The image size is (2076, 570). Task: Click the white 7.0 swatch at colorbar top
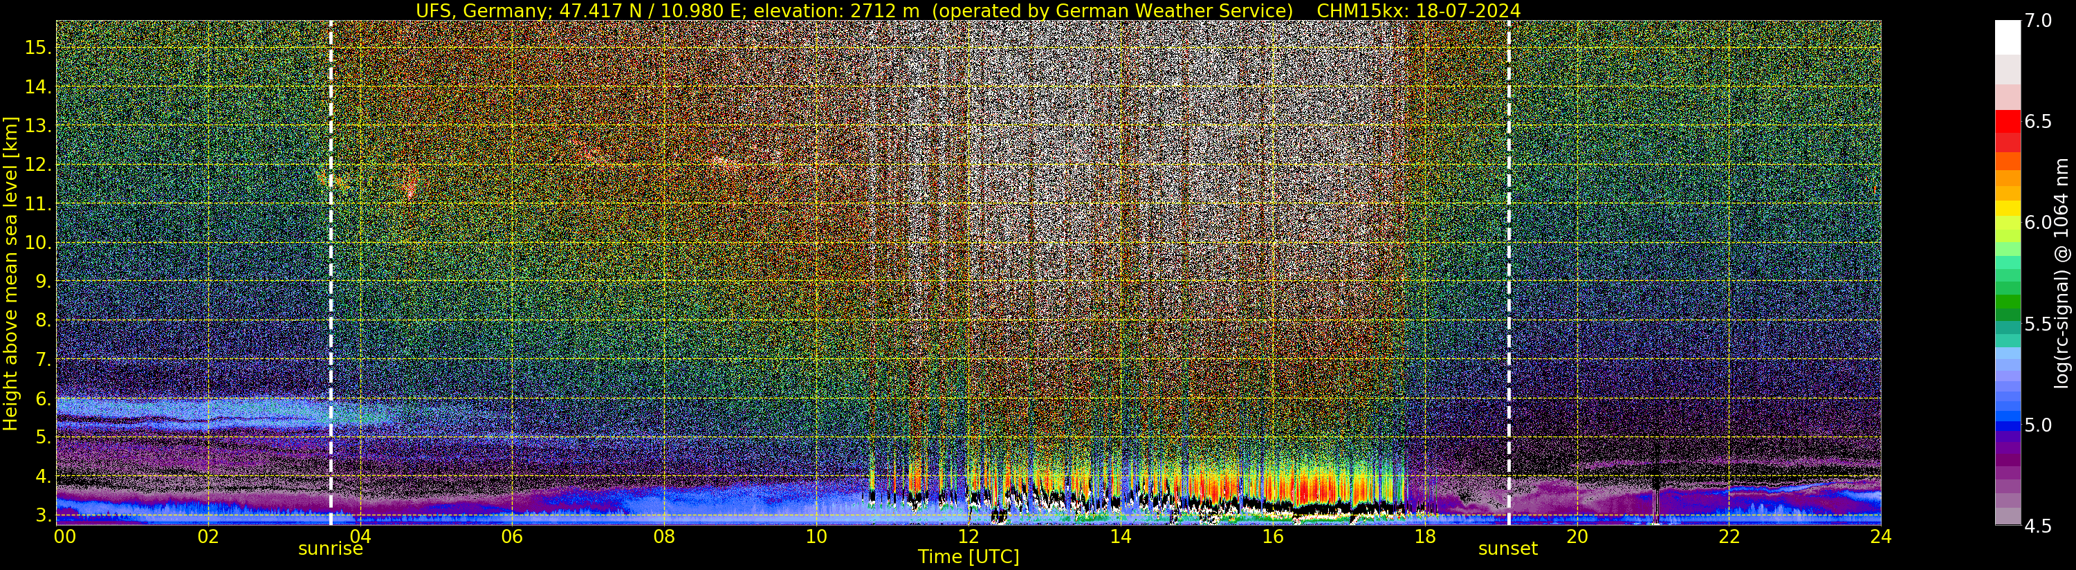click(x=2008, y=37)
